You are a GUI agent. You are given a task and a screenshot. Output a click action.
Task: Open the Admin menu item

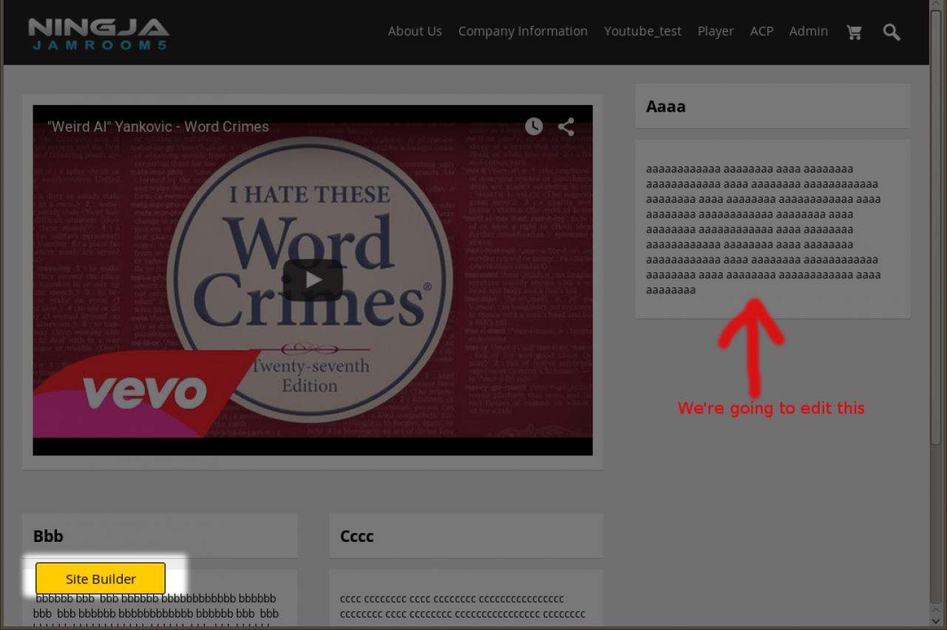click(x=809, y=31)
